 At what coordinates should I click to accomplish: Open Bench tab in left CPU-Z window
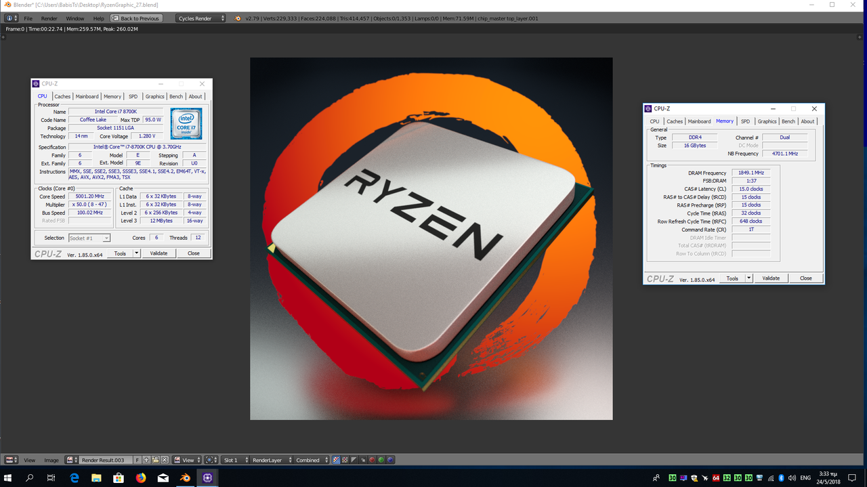pyautogui.click(x=176, y=96)
